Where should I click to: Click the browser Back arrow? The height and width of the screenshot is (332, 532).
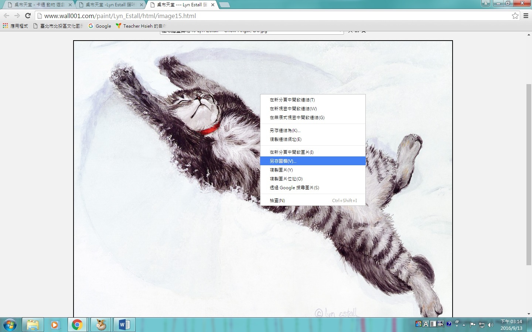click(6, 15)
